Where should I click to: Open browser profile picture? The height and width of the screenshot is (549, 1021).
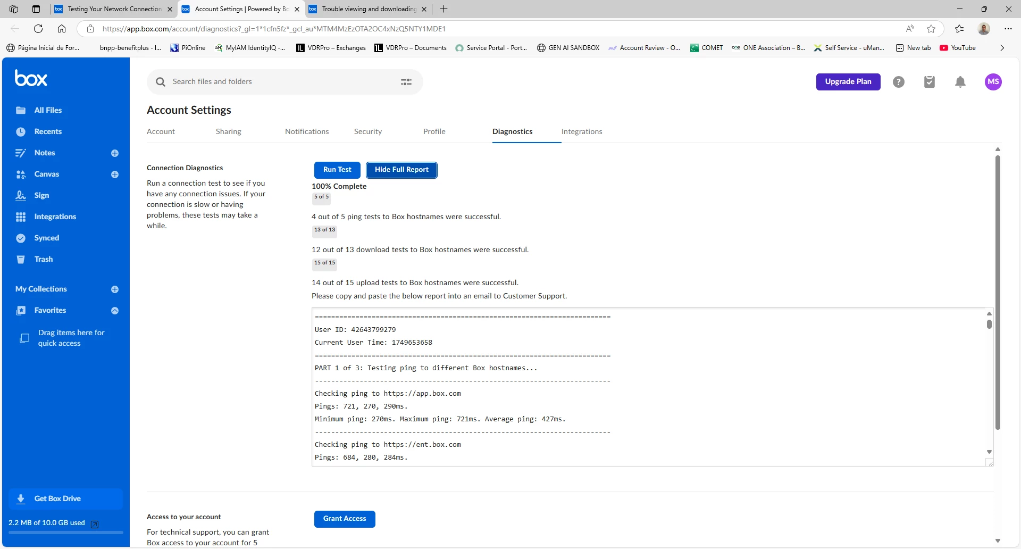984,29
